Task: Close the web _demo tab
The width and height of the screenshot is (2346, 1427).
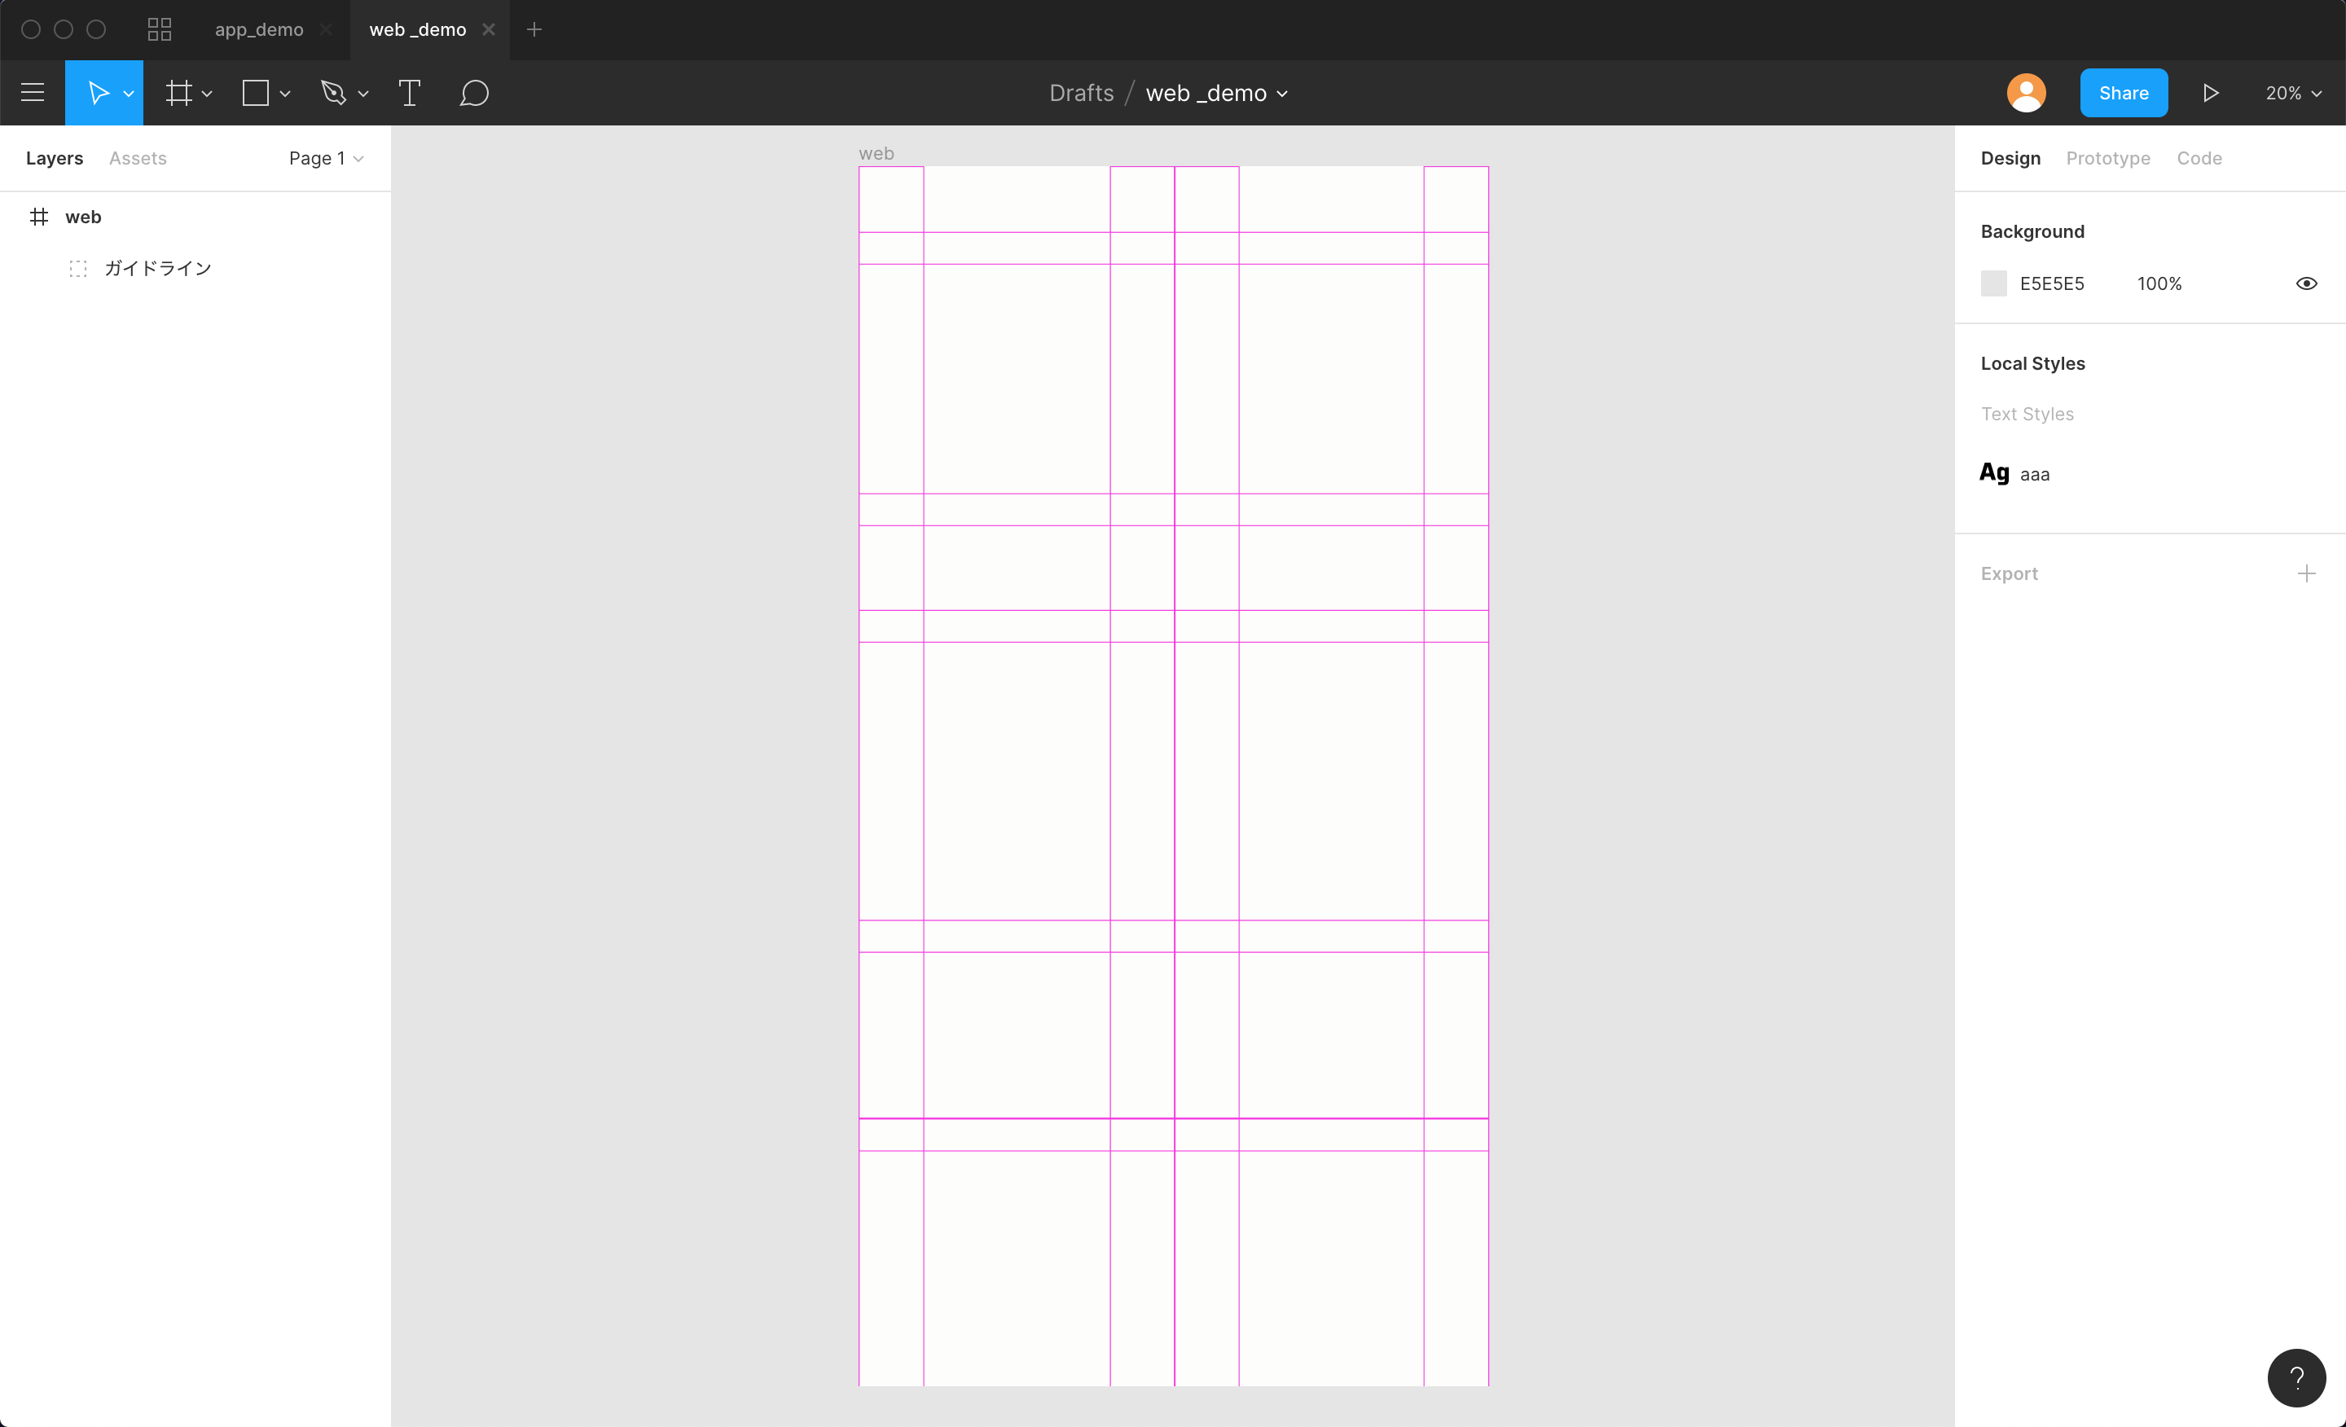Action: tap(489, 29)
